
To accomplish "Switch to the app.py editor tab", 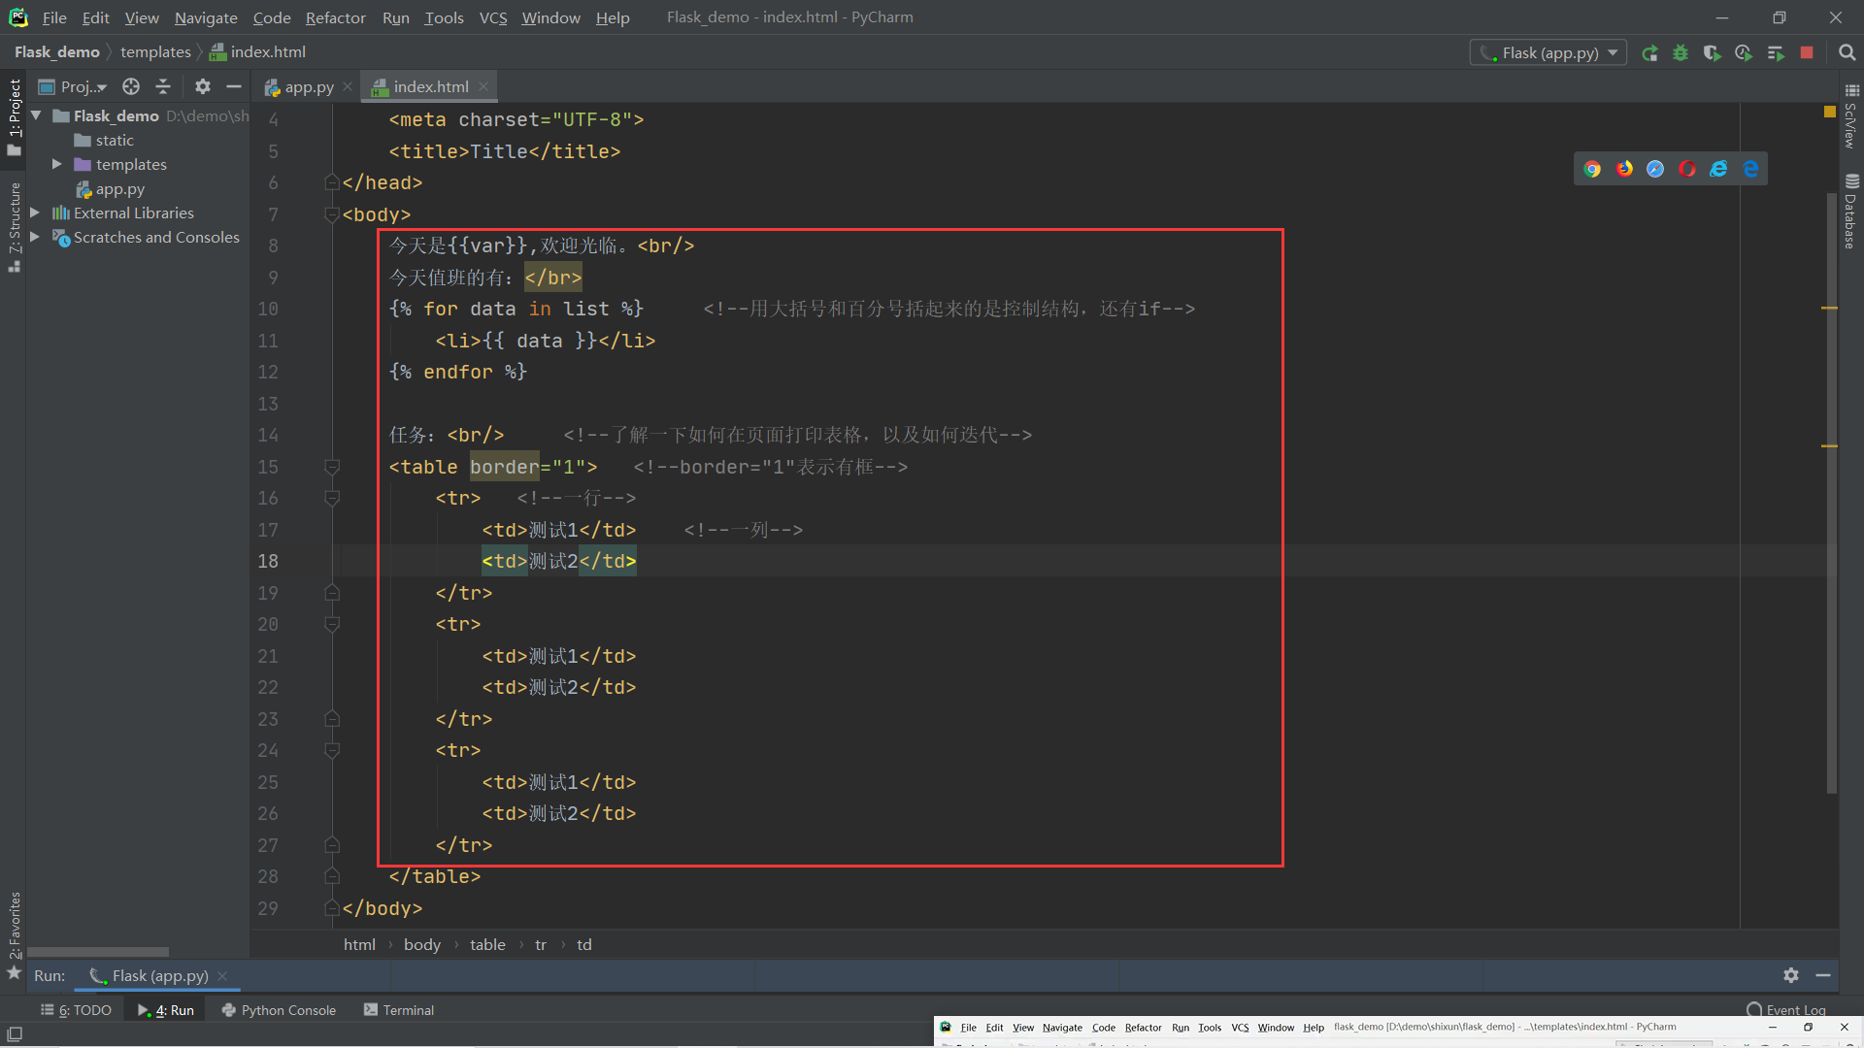I will coord(308,87).
